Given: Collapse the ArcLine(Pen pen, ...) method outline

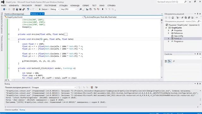Looking at the screenshot, I should point(9,39).
